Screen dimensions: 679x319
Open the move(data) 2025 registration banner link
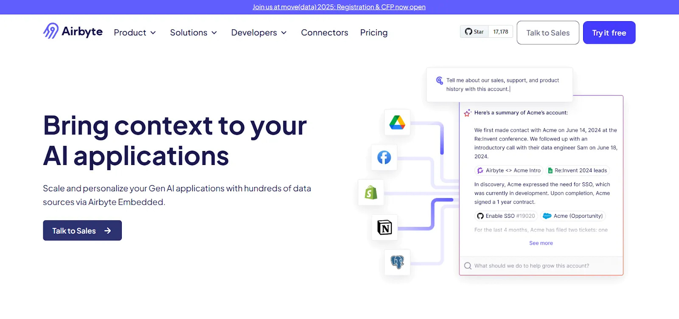339,7
